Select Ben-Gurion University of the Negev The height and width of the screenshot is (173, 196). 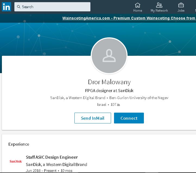click(139, 98)
